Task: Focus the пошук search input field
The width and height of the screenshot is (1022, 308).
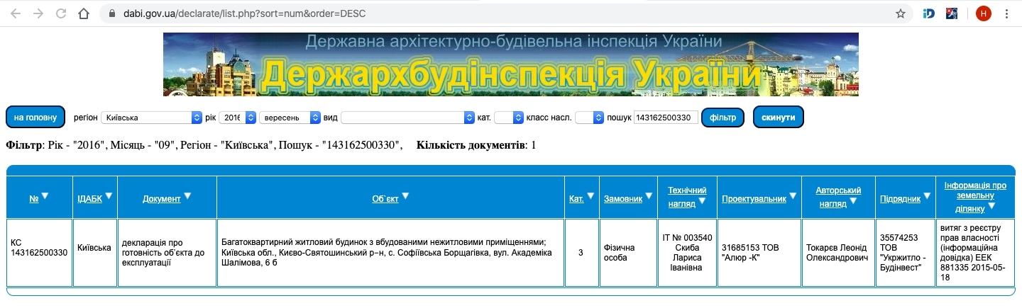Action: (x=666, y=117)
